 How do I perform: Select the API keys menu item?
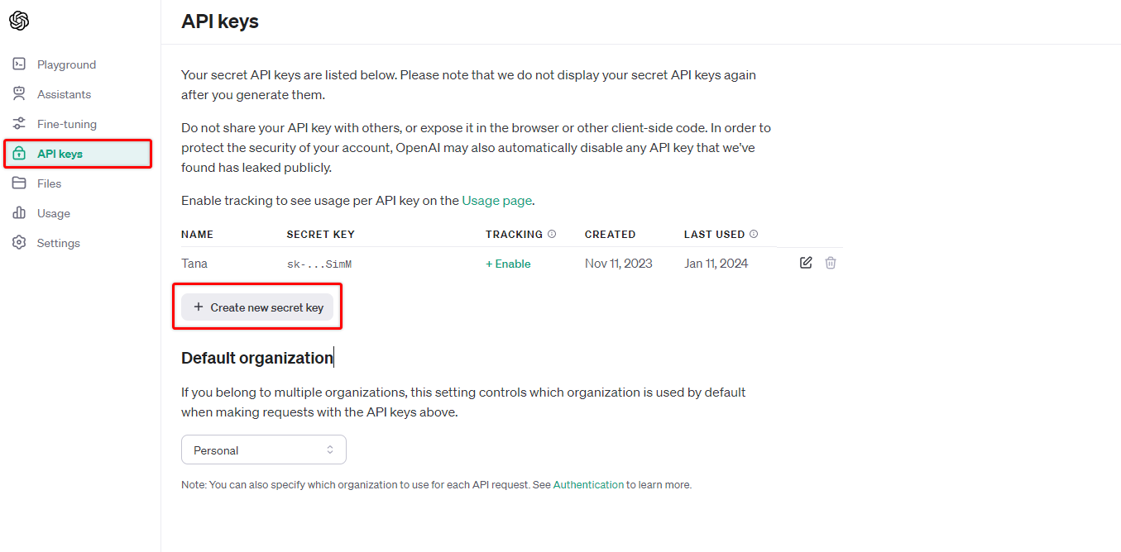point(79,154)
